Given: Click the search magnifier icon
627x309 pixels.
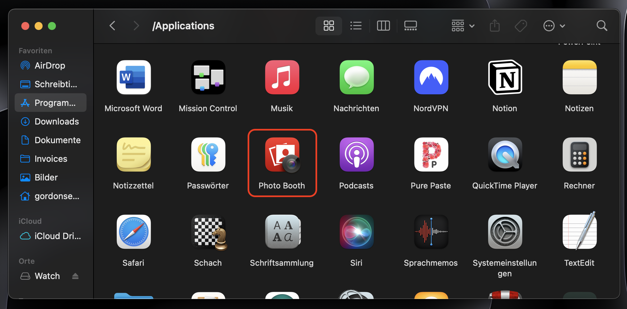Looking at the screenshot, I should 602,26.
